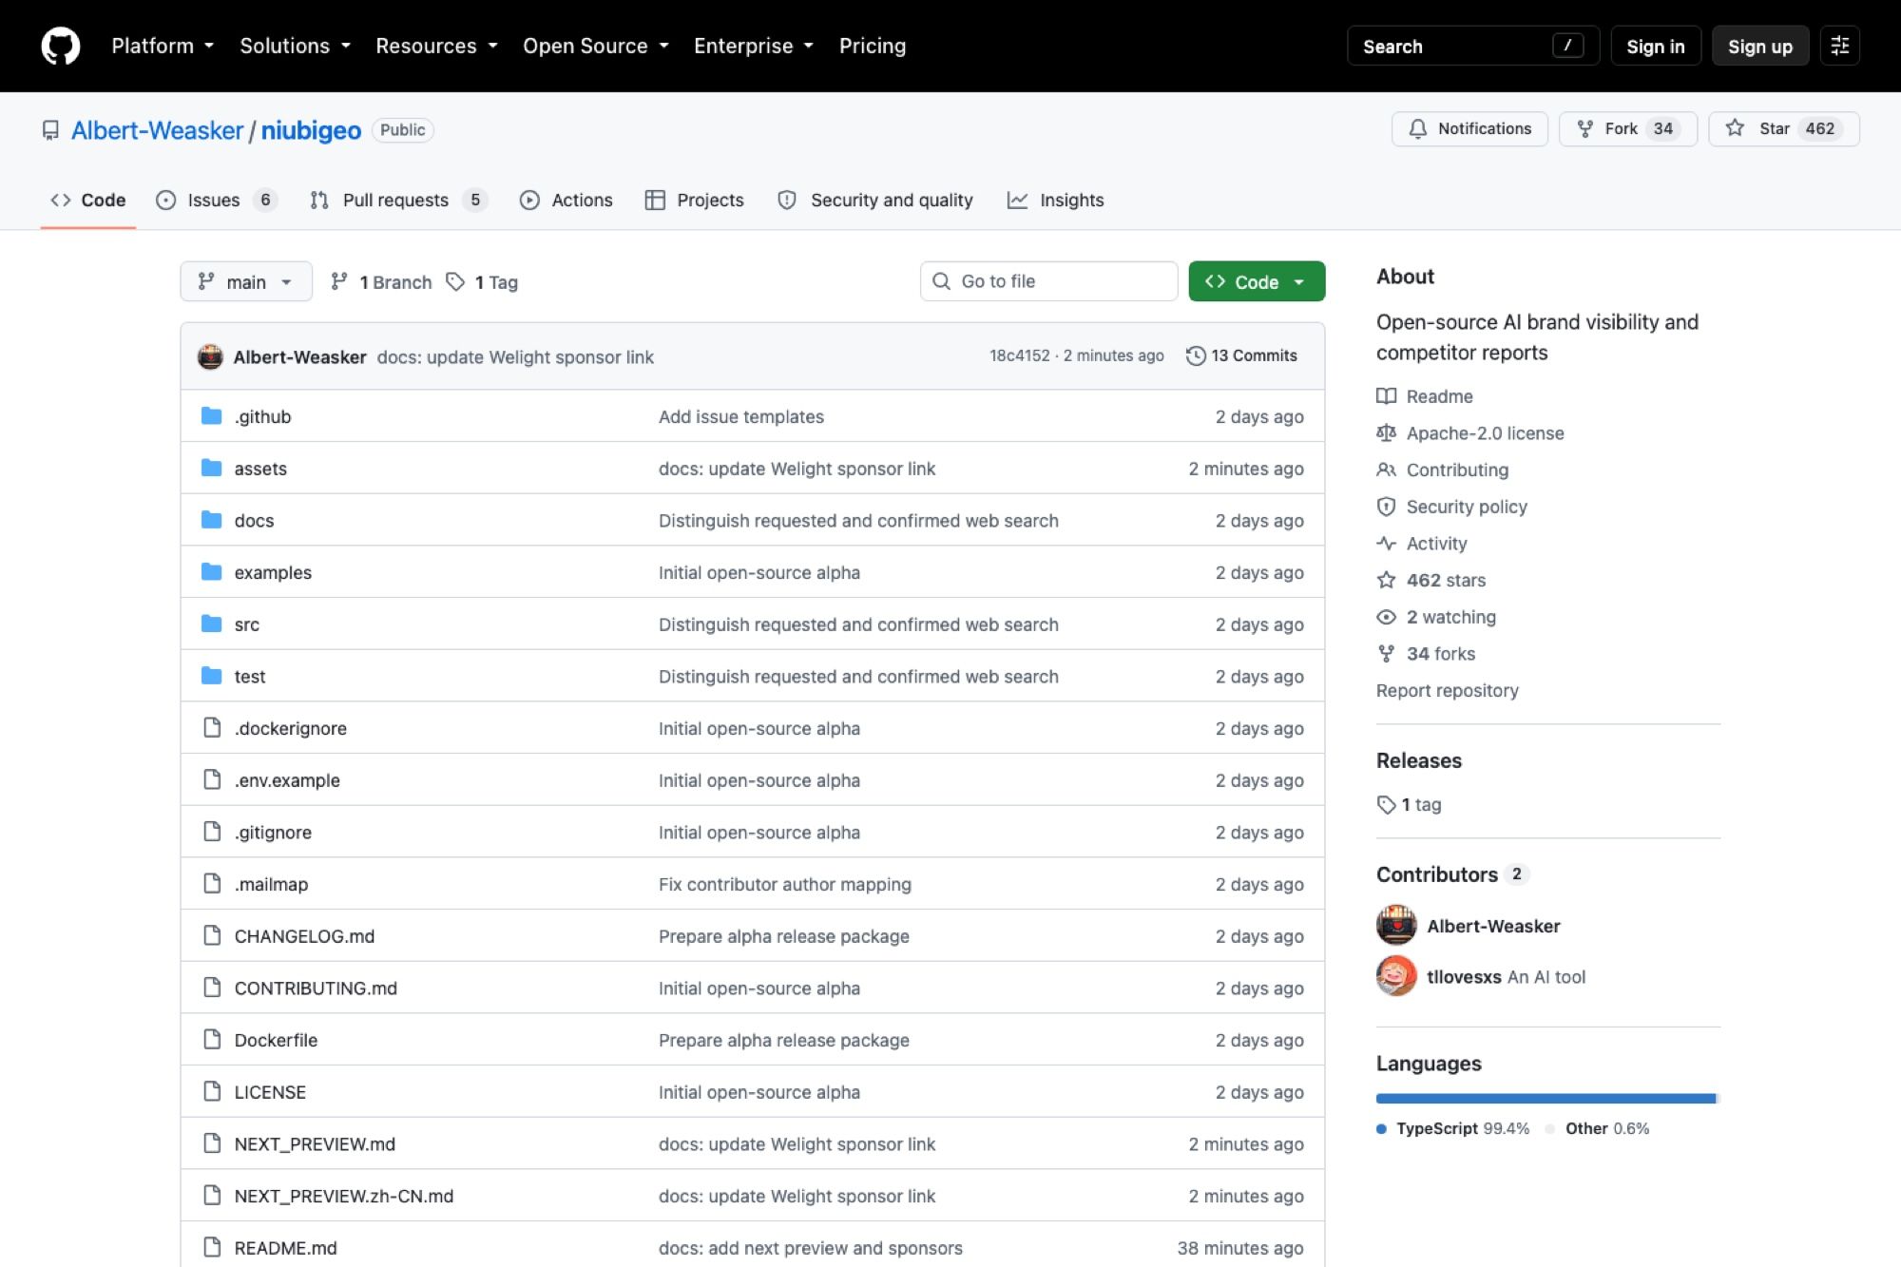Viewport: 1901px width, 1267px height.
Task: Switch to the Issues tab
Action: point(217,200)
